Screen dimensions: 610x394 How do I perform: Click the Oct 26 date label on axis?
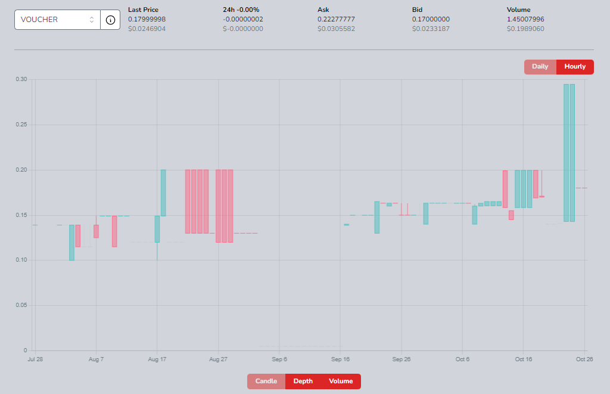584,359
